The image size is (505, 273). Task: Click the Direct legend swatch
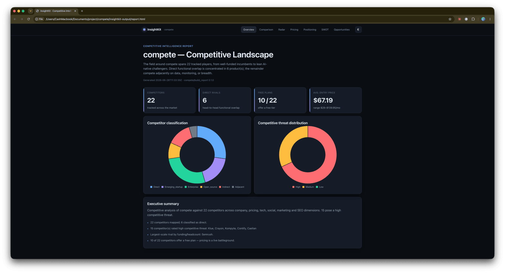pyautogui.click(x=151, y=187)
